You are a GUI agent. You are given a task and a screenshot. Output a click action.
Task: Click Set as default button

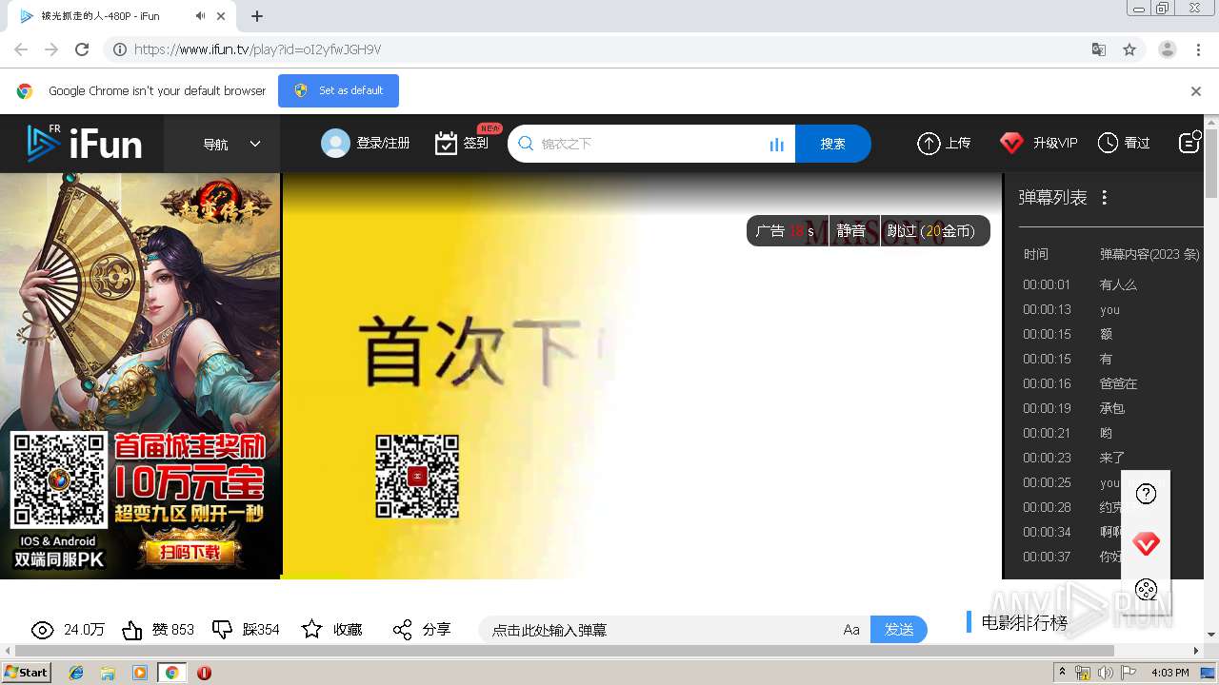pos(338,90)
